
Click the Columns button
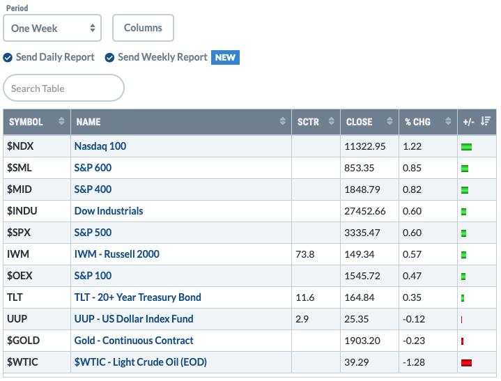[143, 28]
